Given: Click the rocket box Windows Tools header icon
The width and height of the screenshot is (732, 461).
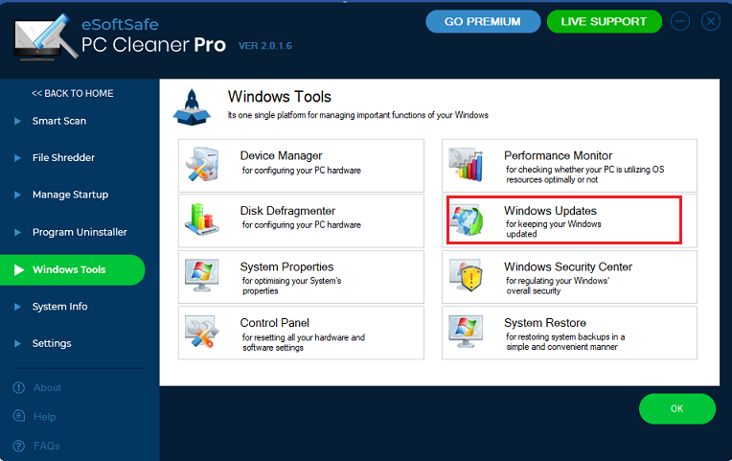Looking at the screenshot, I should click(192, 107).
